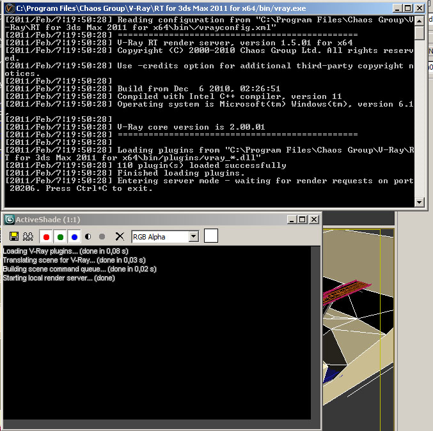Screen dimensions: 433x431
Task: Close the ActiveShade window
Action: 314,220
